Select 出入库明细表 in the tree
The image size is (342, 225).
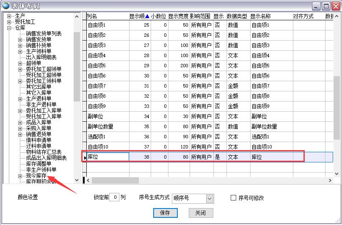(x=41, y=57)
